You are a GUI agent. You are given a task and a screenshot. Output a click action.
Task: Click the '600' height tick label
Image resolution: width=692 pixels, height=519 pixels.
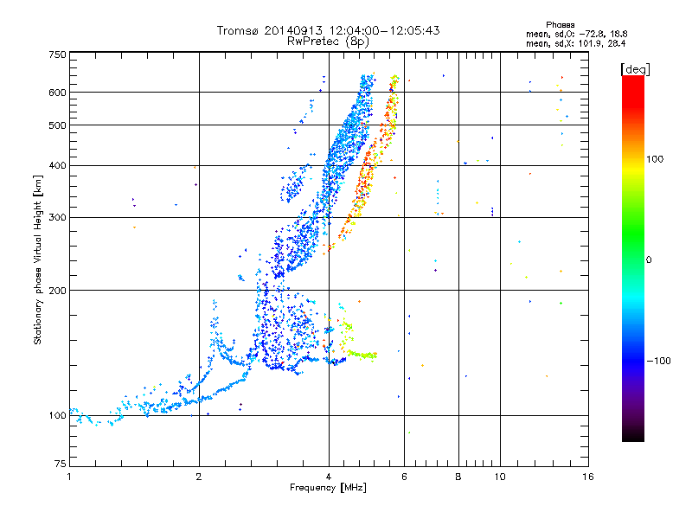tap(57, 93)
